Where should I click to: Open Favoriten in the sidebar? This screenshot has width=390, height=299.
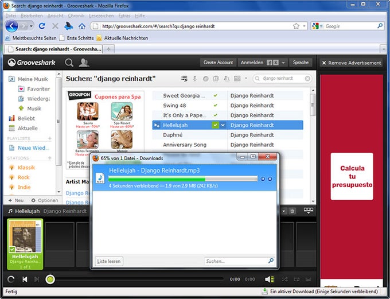34,89
